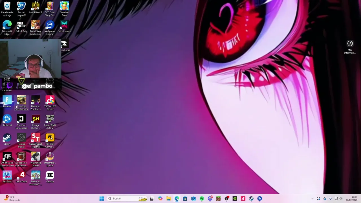Select Plants vs. Zombies icon beside TikTok LIVE Studio
The height and width of the screenshot is (203, 361).
tap(36, 103)
